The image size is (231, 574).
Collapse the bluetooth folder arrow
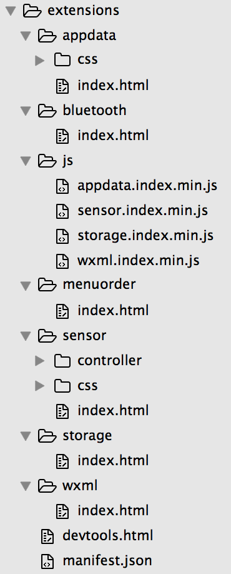point(26,111)
